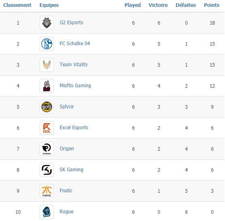225x221 pixels.
Task: Follow the Fnatic team name link
Action: (66, 191)
